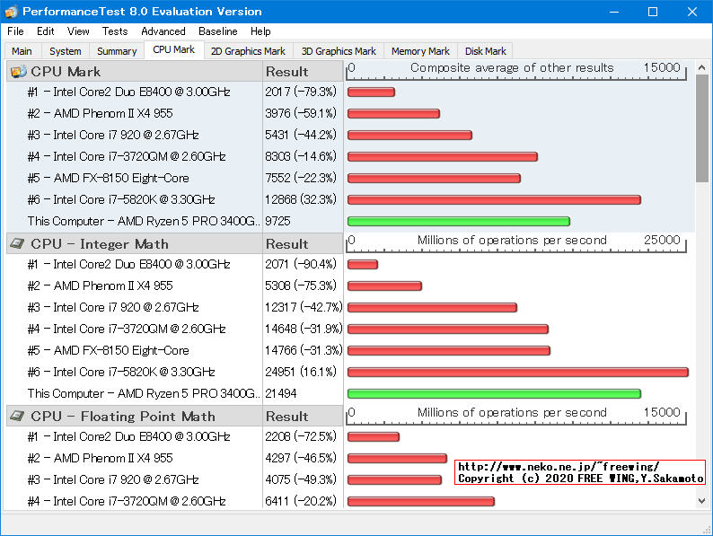Viewport: 713px width, 536px height.
Task: Open the Advanced menu
Action: tap(163, 31)
